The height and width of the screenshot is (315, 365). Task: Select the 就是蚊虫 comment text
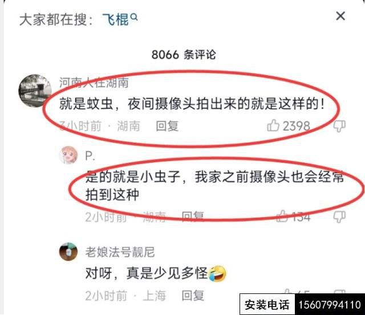pyautogui.click(x=192, y=104)
